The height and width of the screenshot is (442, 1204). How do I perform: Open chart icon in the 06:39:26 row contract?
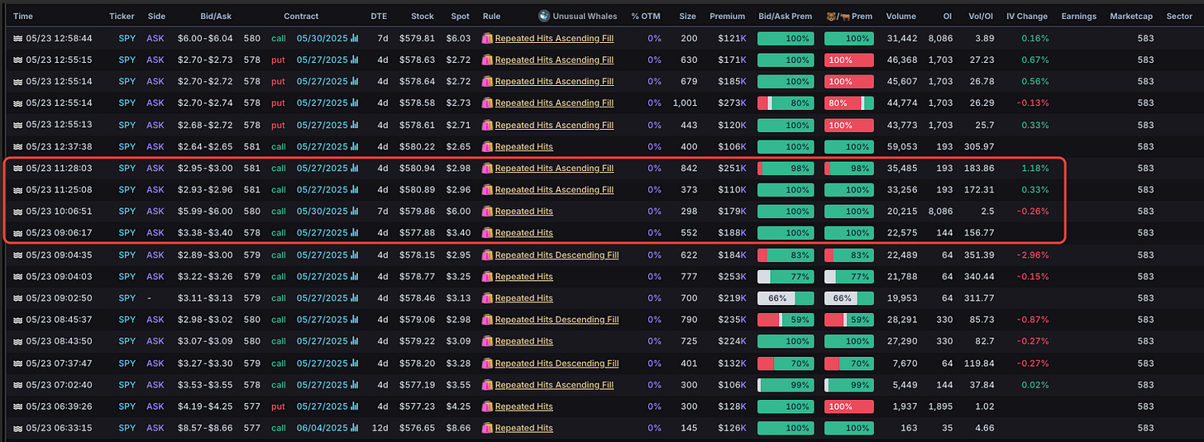pos(355,406)
